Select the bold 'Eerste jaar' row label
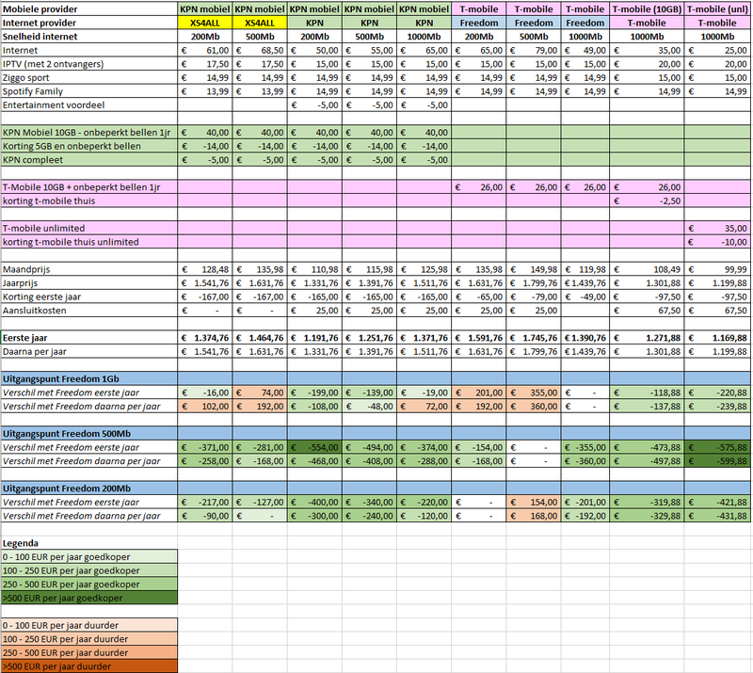 pos(89,338)
